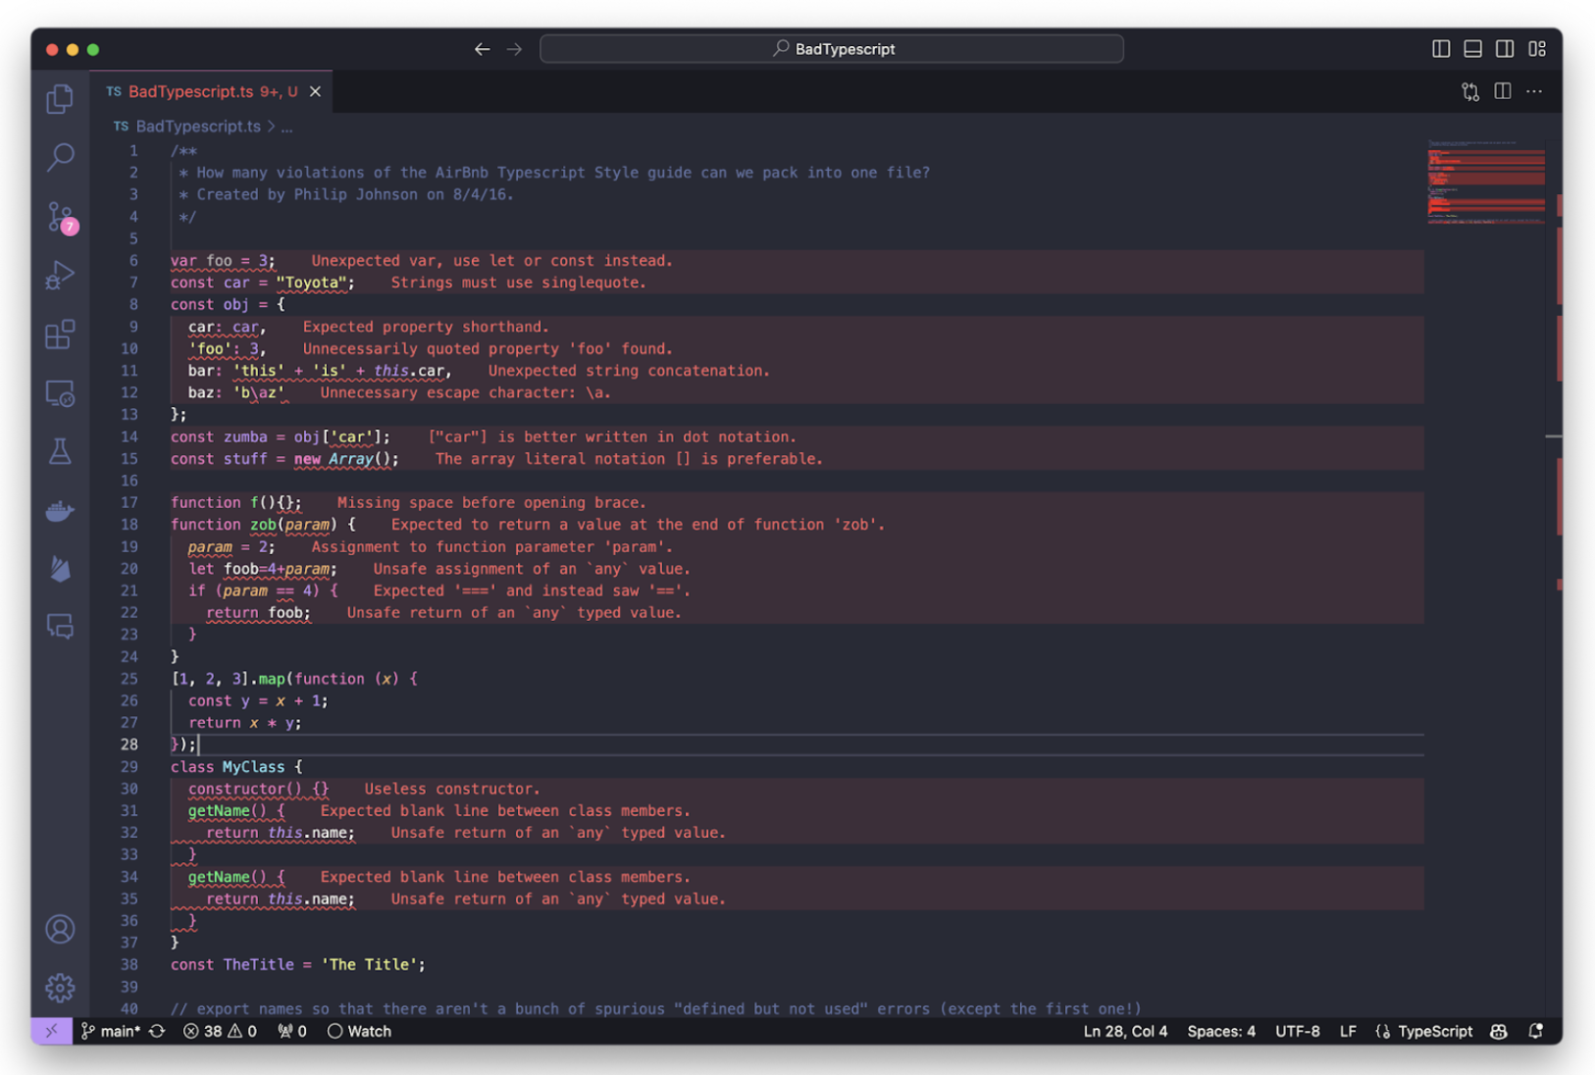Click 'Missing space before opening brace.' message
The image size is (1595, 1075).
[491, 503]
